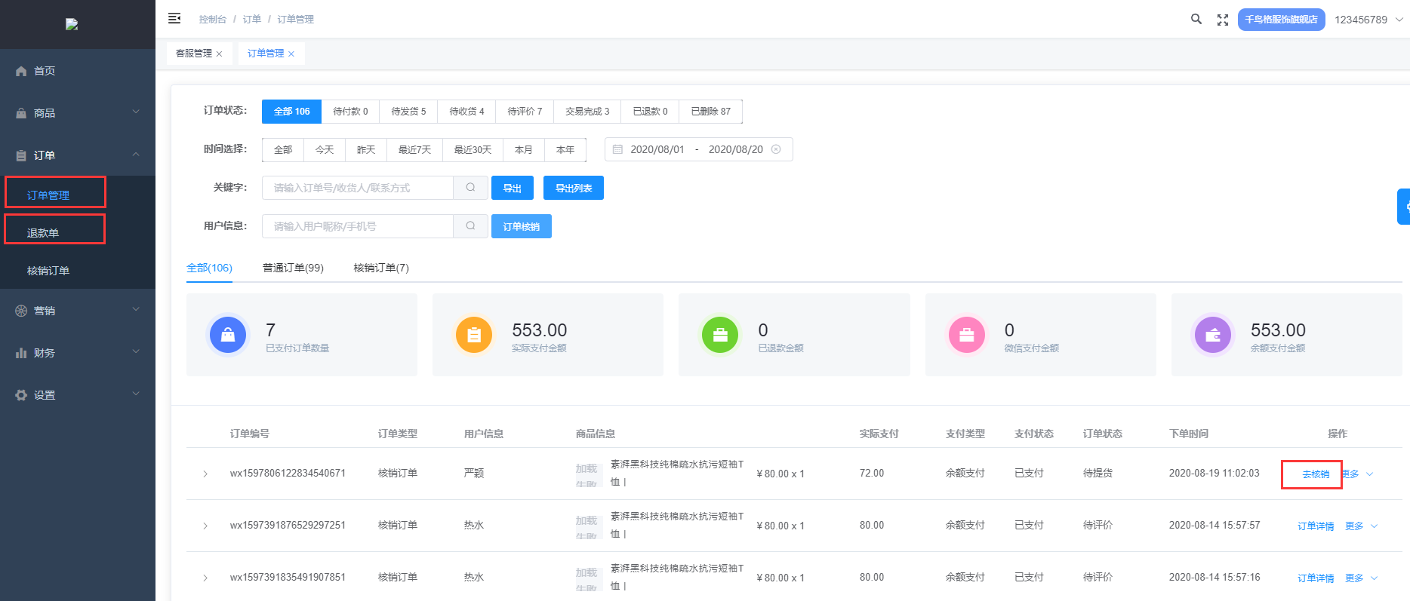Viewport: 1410px width, 601px height.
Task: Collapse the sidebar with the menu fold icon
Action: pos(174,18)
